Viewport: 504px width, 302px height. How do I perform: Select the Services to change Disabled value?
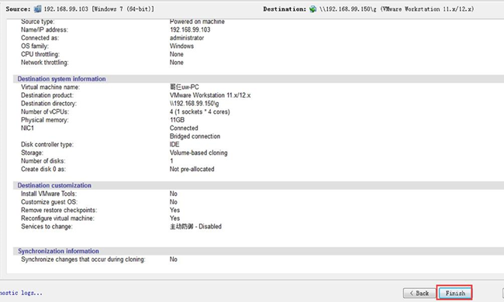click(195, 227)
